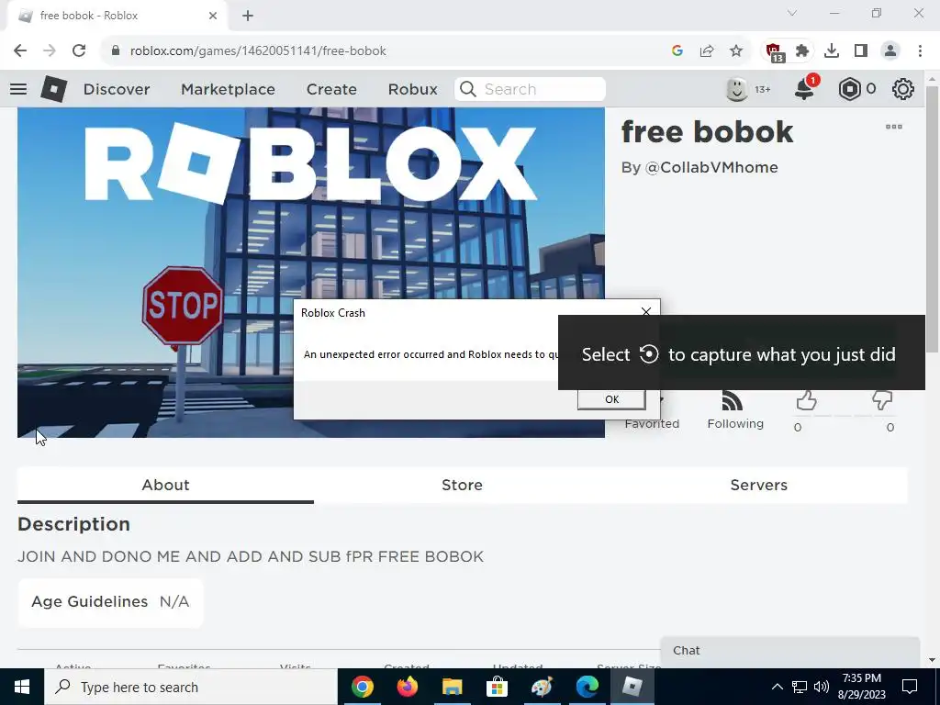Click the Roblox taskbar icon

point(632,687)
